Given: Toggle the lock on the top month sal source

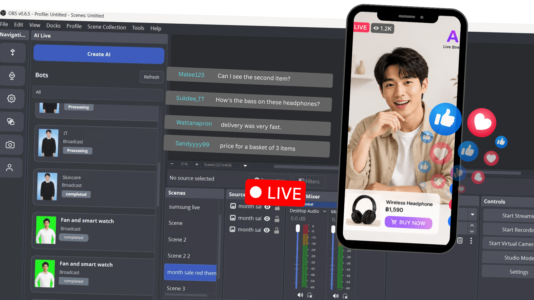Looking at the screenshot, I should [277, 207].
